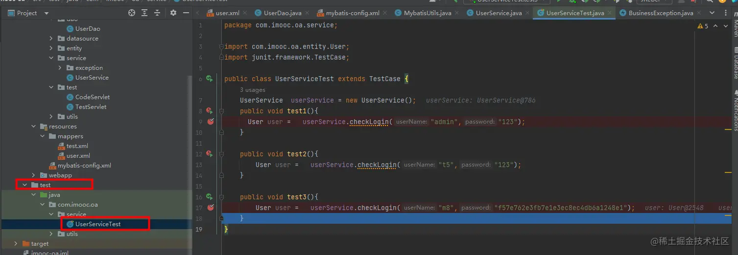
Task: Toggle the test1 method fold on line 8
Action: pyautogui.click(x=222, y=111)
